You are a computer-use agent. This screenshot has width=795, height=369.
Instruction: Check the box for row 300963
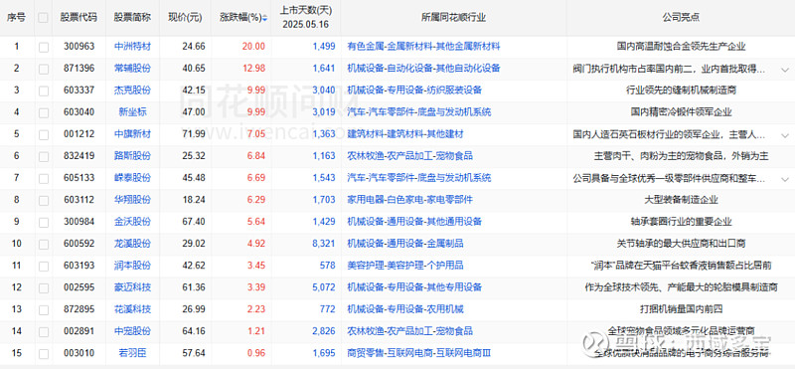point(44,47)
